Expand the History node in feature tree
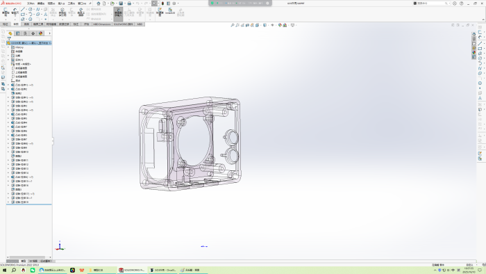486x274 pixels. (x=8, y=47)
